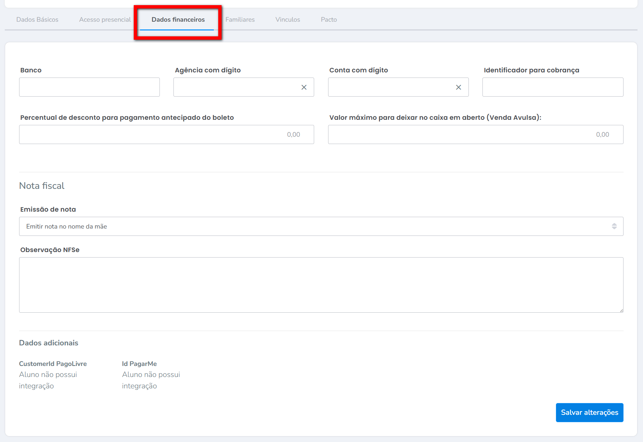643x442 pixels.
Task: Switch to the Pacto tab
Action: 328,19
